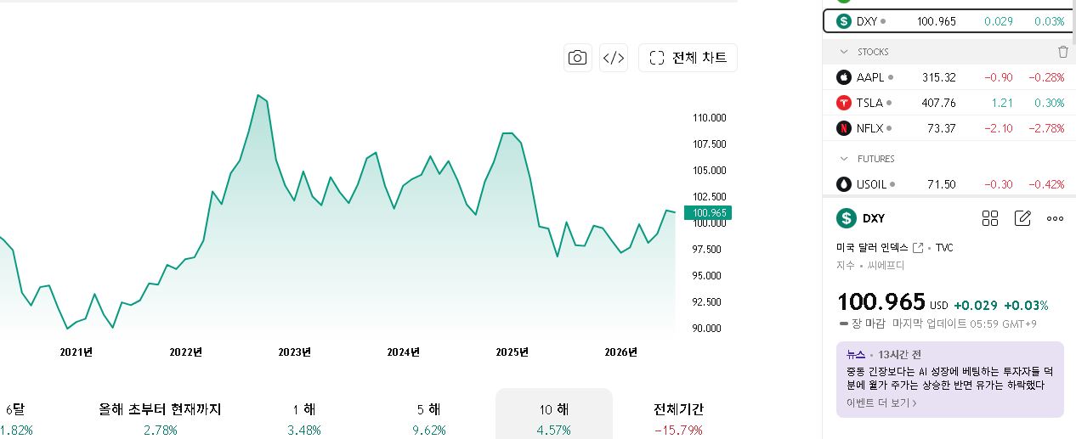Viewport: 1076px width, 439px height.
Task: Click the TSLA change value 1.21
Action: [1002, 103]
